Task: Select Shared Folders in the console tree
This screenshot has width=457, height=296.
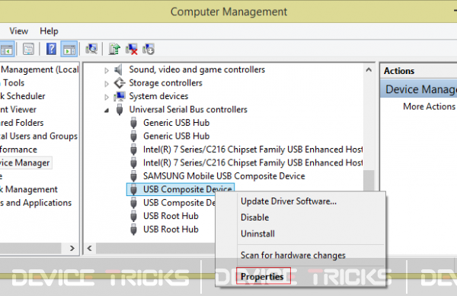Action: coord(22,123)
